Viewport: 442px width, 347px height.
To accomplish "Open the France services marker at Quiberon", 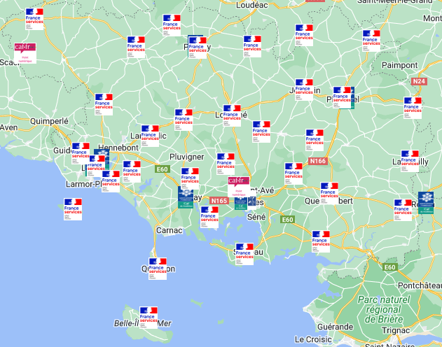I will [x=158, y=269].
